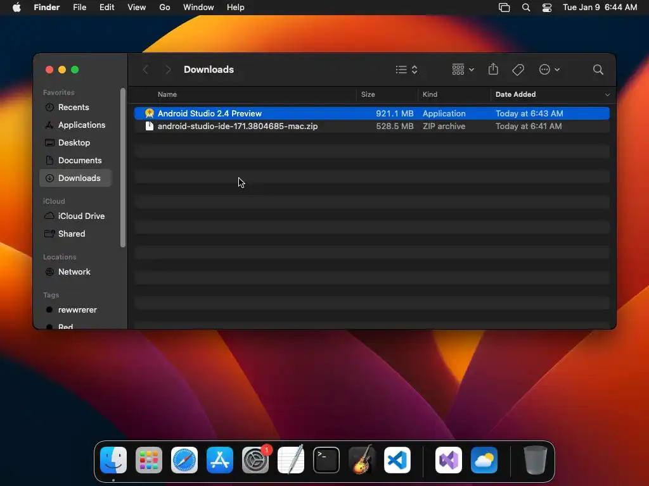
Task: Open the Trash from the Dock
Action: pyautogui.click(x=536, y=460)
